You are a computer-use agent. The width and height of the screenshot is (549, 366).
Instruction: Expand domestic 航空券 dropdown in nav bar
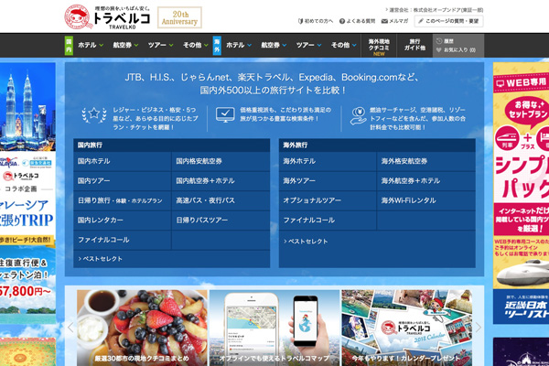point(125,45)
